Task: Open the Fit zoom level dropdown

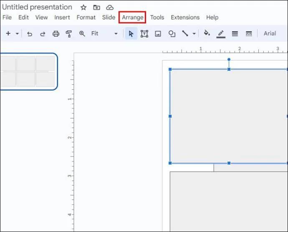Action: pos(104,34)
